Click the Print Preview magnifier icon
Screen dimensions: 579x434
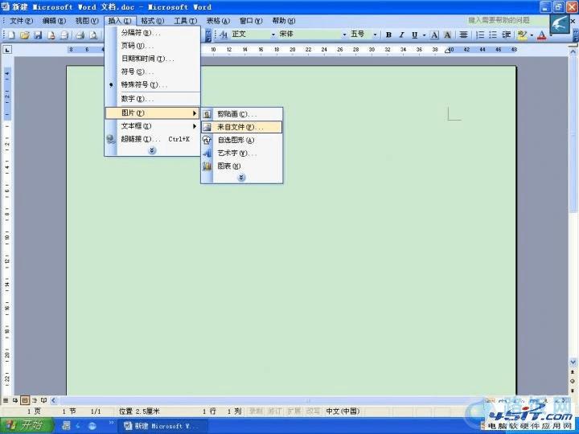(x=93, y=35)
